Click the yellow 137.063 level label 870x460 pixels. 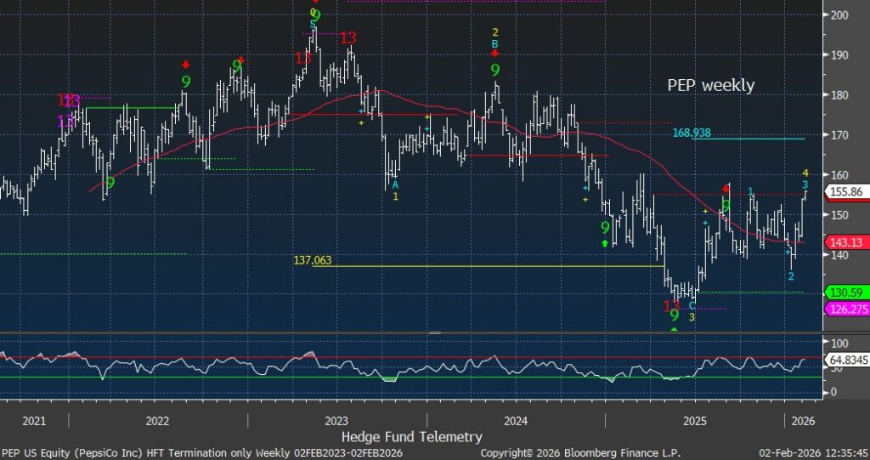coord(312,260)
